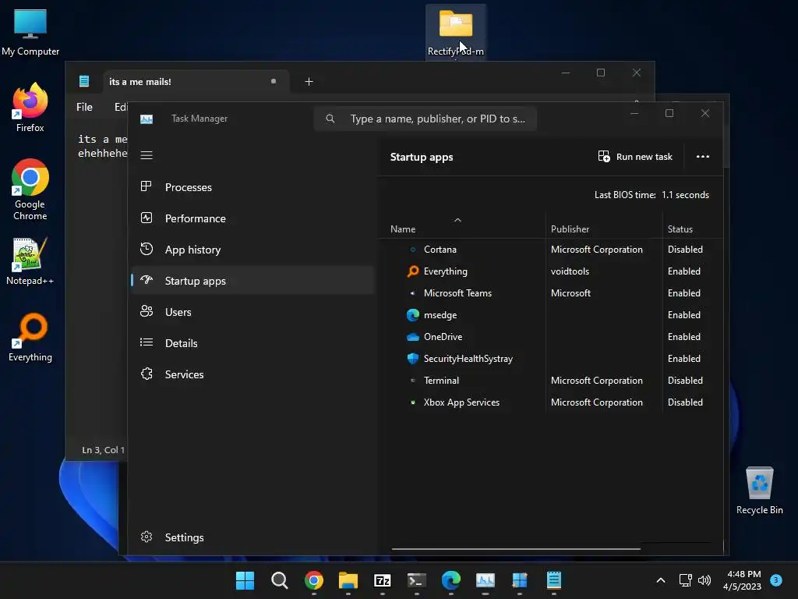
Task: Click Ln 3, Col 1 in Notepad status bar
Action: pos(104,450)
